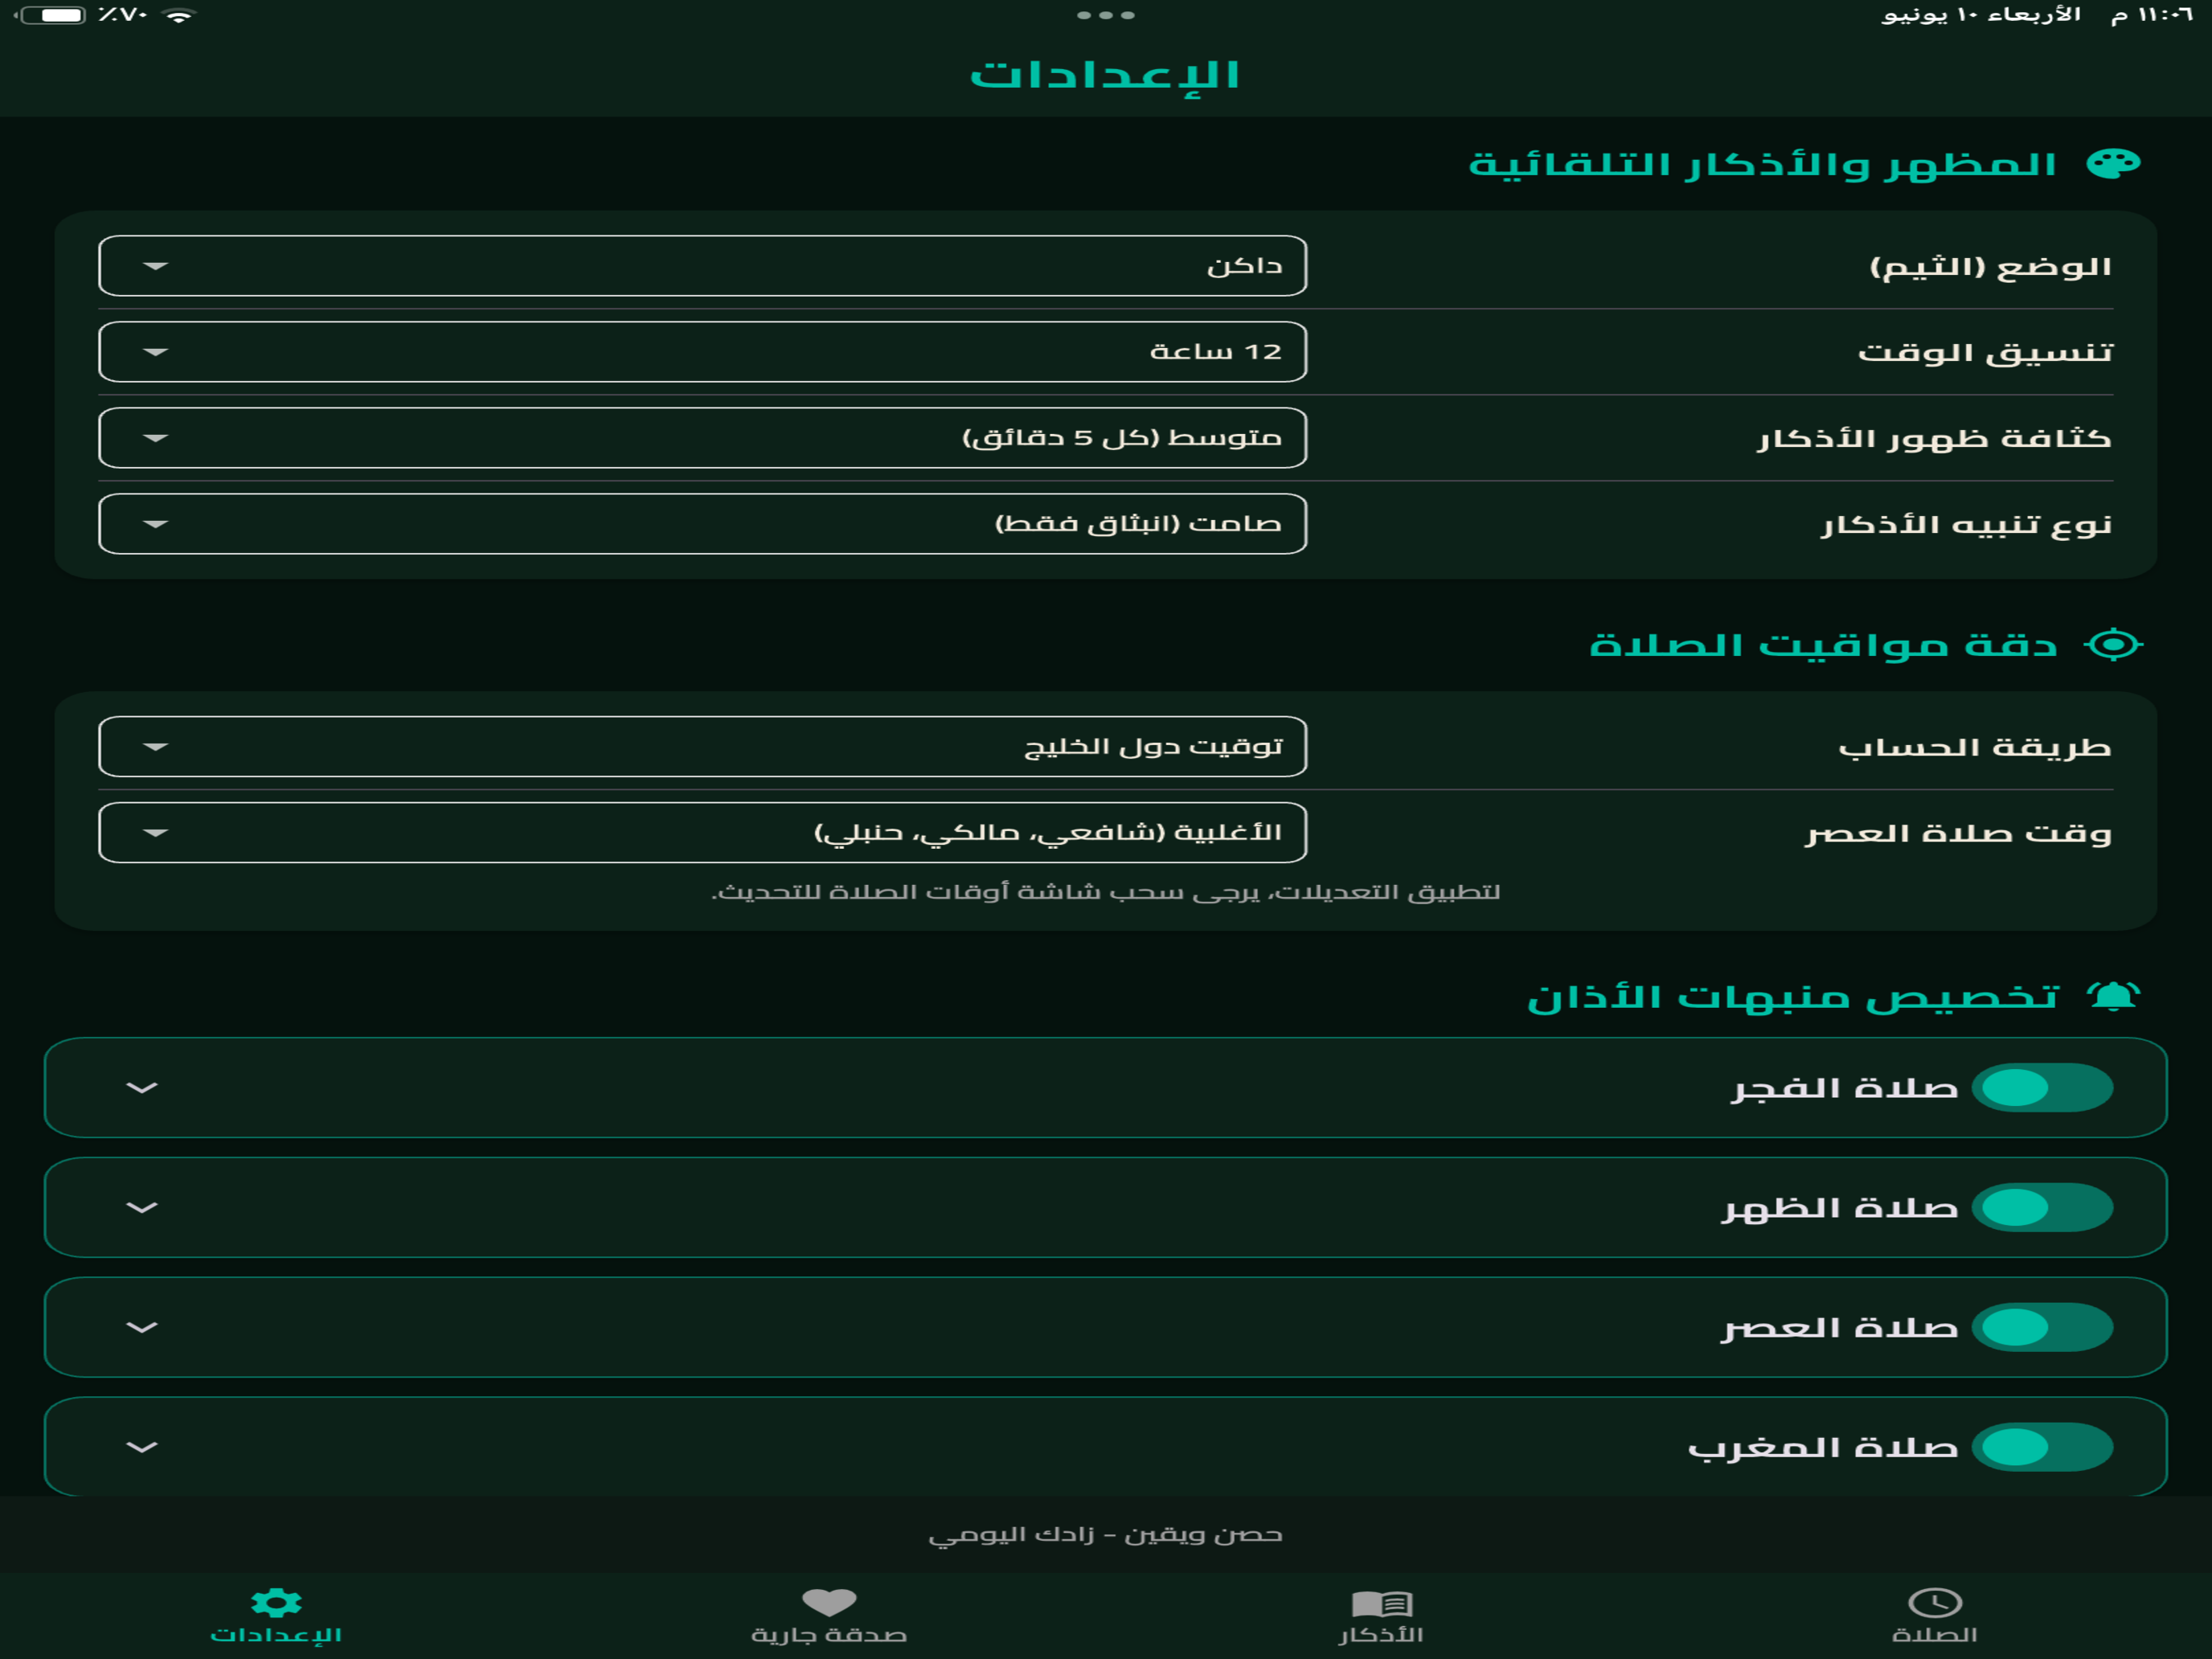
Task: Tap the Wi-Fi status icon
Action: point(179,16)
